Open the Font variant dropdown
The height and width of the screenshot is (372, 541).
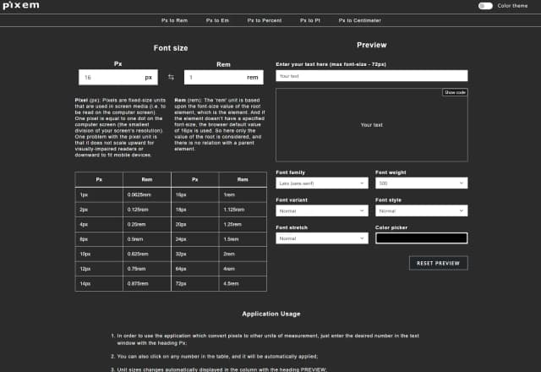(x=322, y=211)
